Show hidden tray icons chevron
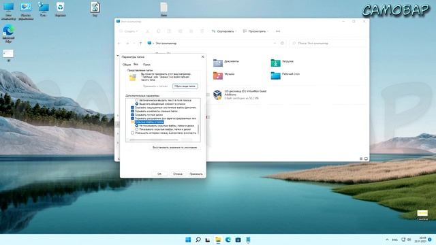Viewport: 436px width, 245px height. click(x=387, y=240)
